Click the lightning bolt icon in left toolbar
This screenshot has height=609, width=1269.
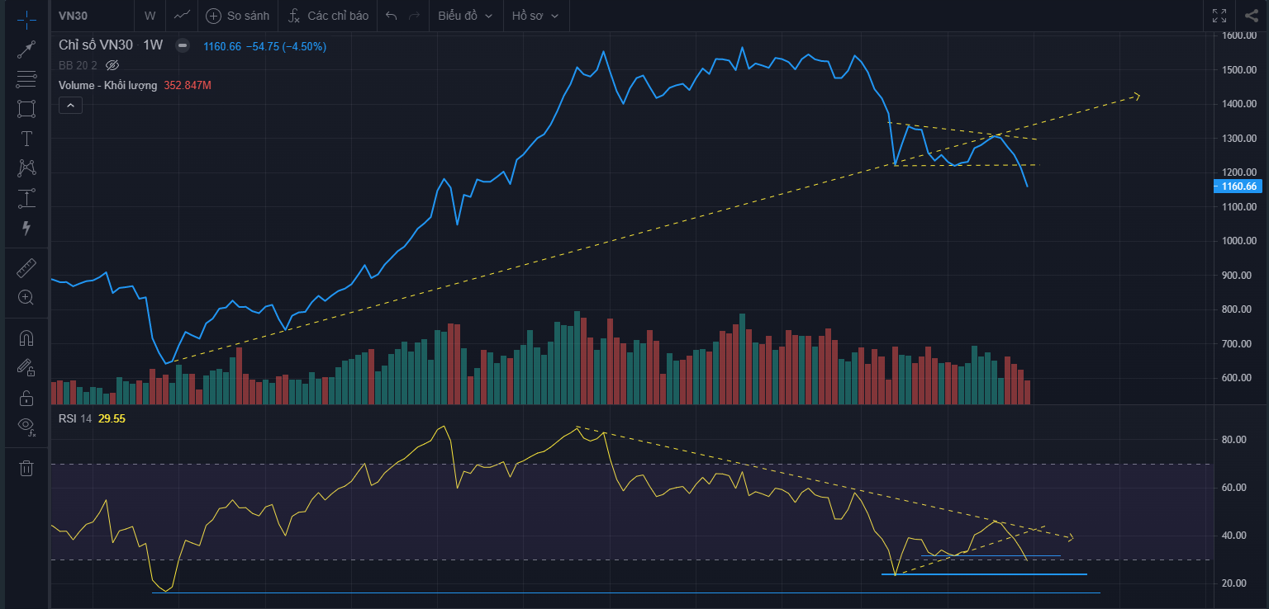26,228
